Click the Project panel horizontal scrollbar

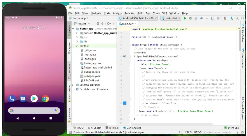click(89, 124)
